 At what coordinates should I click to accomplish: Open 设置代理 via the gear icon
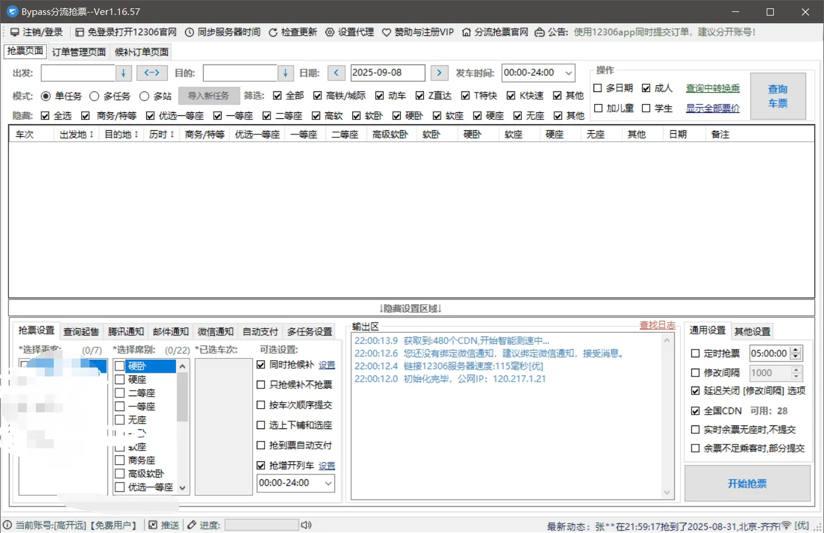[330, 32]
